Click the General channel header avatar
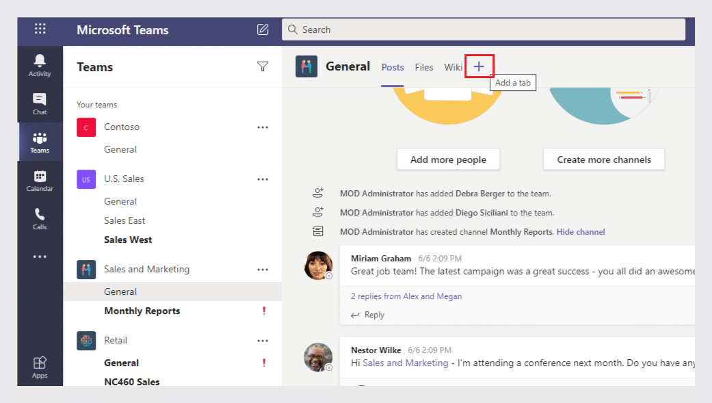Screen dimensions: 712x403 (306, 67)
